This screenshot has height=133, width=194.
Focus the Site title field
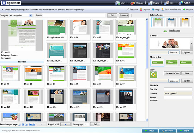click(x=178, y=89)
